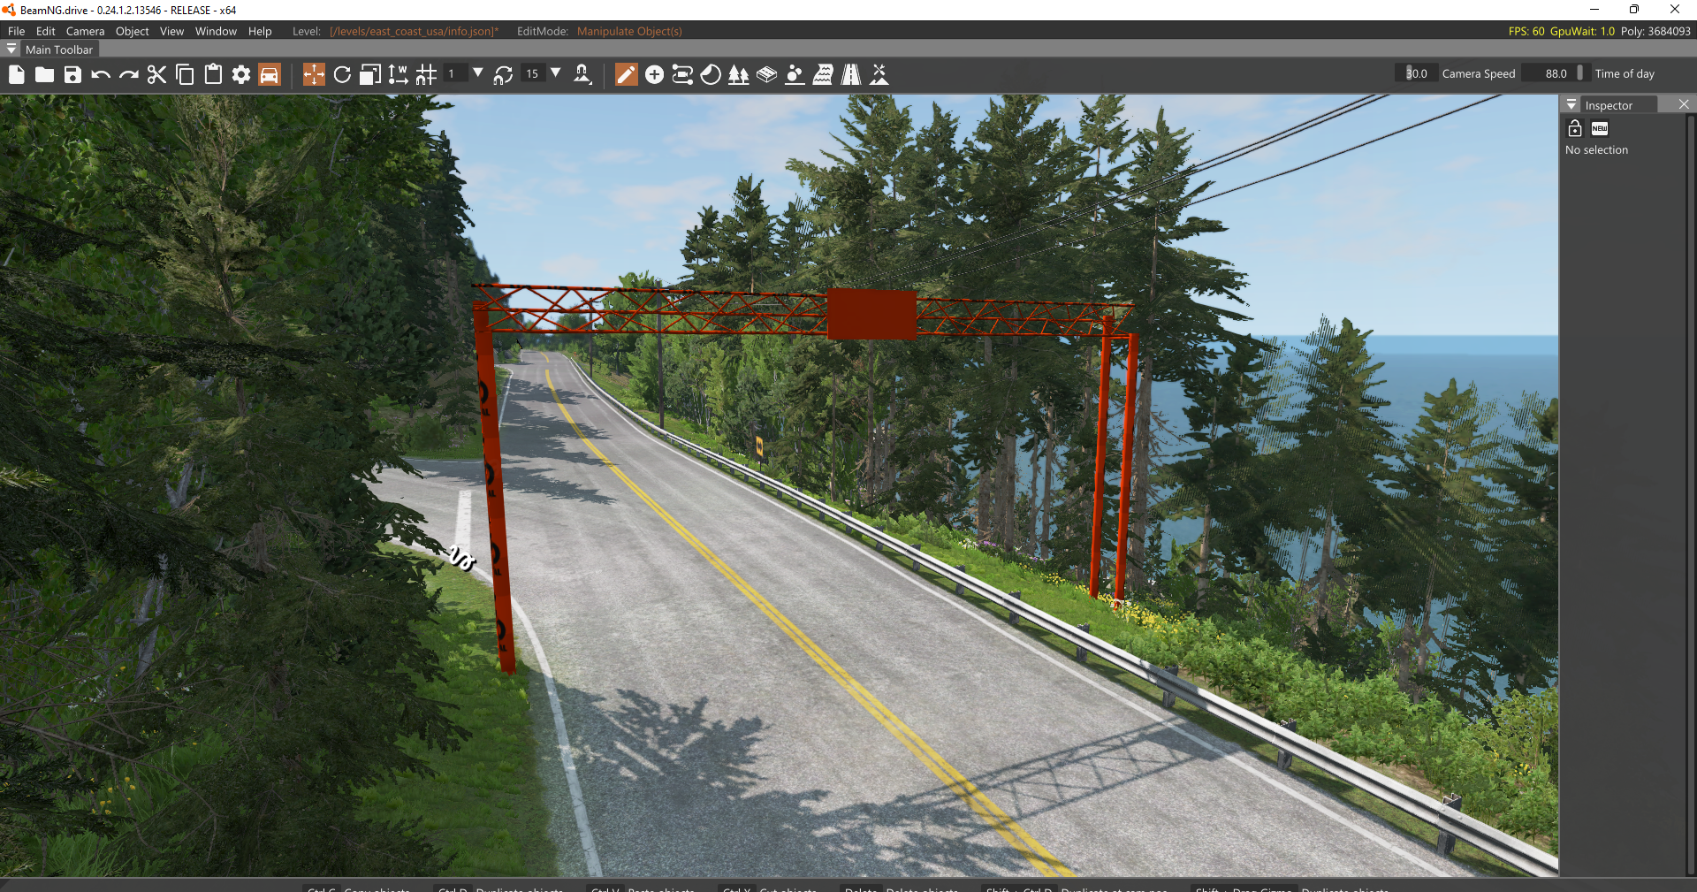Image resolution: width=1697 pixels, height=892 pixels.
Task: Click the New inspector window icon
Action: click(1600, 128)
